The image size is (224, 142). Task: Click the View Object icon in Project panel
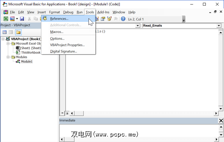(11, 32)
